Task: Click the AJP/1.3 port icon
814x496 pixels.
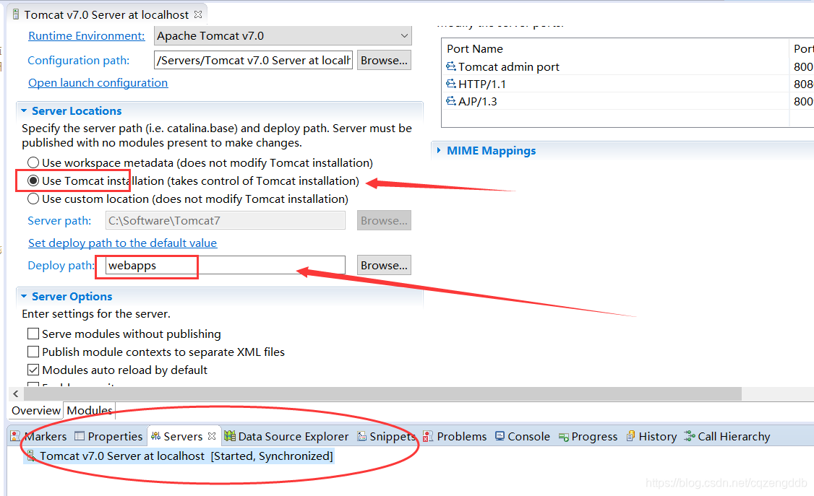Action: [450, 101]
